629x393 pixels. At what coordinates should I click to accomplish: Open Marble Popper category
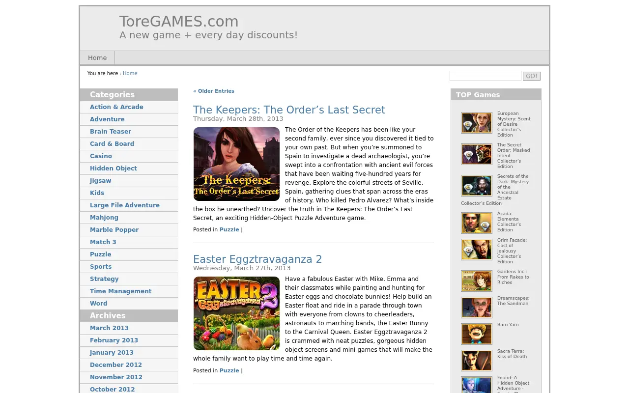coord(129,230)
